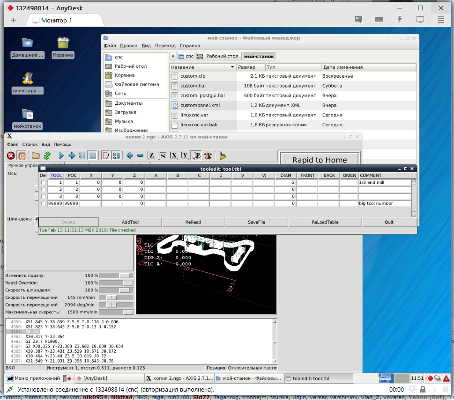Go back with file manager path arrow
The width and height of the screenshot is (454, 400).
click(x=172, y=56)
